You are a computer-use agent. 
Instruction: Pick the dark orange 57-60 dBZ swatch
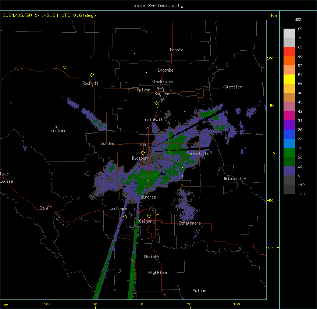click(289, 61)
